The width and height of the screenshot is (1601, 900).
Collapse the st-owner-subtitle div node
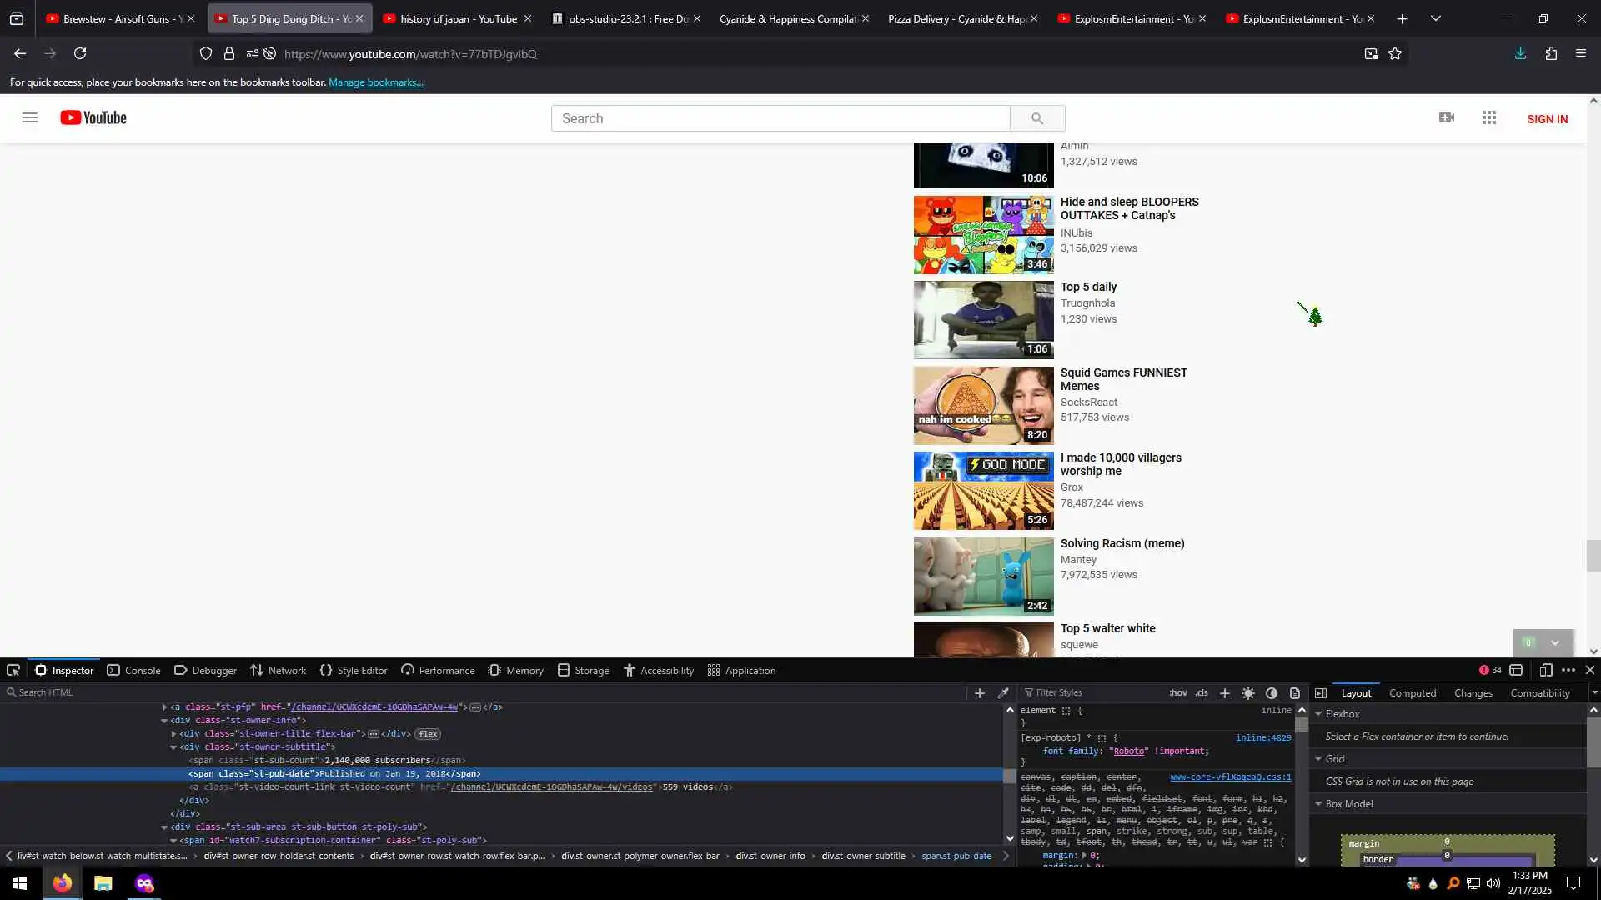[x=173, y=747]
